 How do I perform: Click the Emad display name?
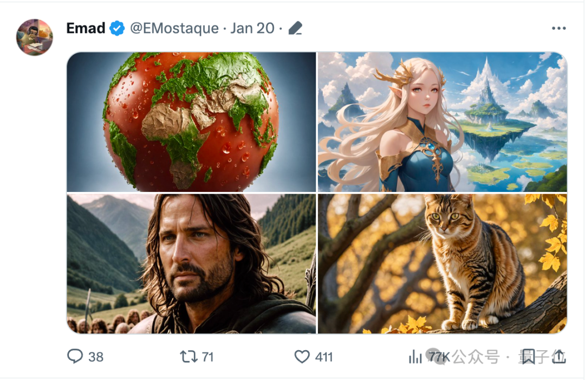(86, 28)
